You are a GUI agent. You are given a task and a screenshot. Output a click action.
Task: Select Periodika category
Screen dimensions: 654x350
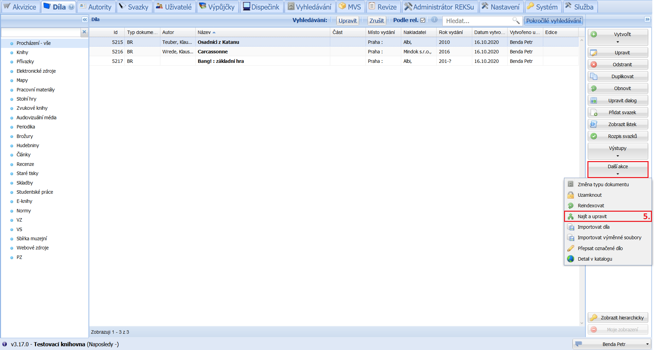pos(26,127)
